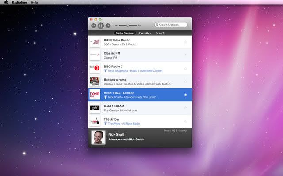
Task: Click the broadcast icon under Heart 106.2
Action: point(105,97)
